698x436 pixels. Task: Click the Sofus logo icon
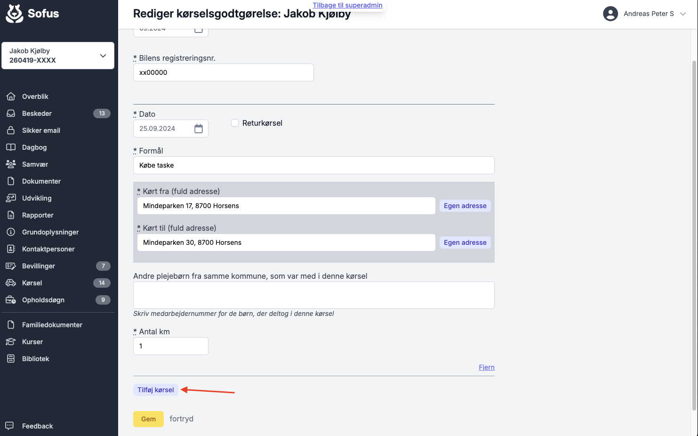coord(15,14)
